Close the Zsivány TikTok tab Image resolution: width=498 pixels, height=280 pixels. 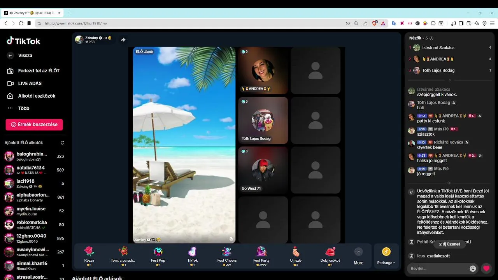(x=60, y=13)
